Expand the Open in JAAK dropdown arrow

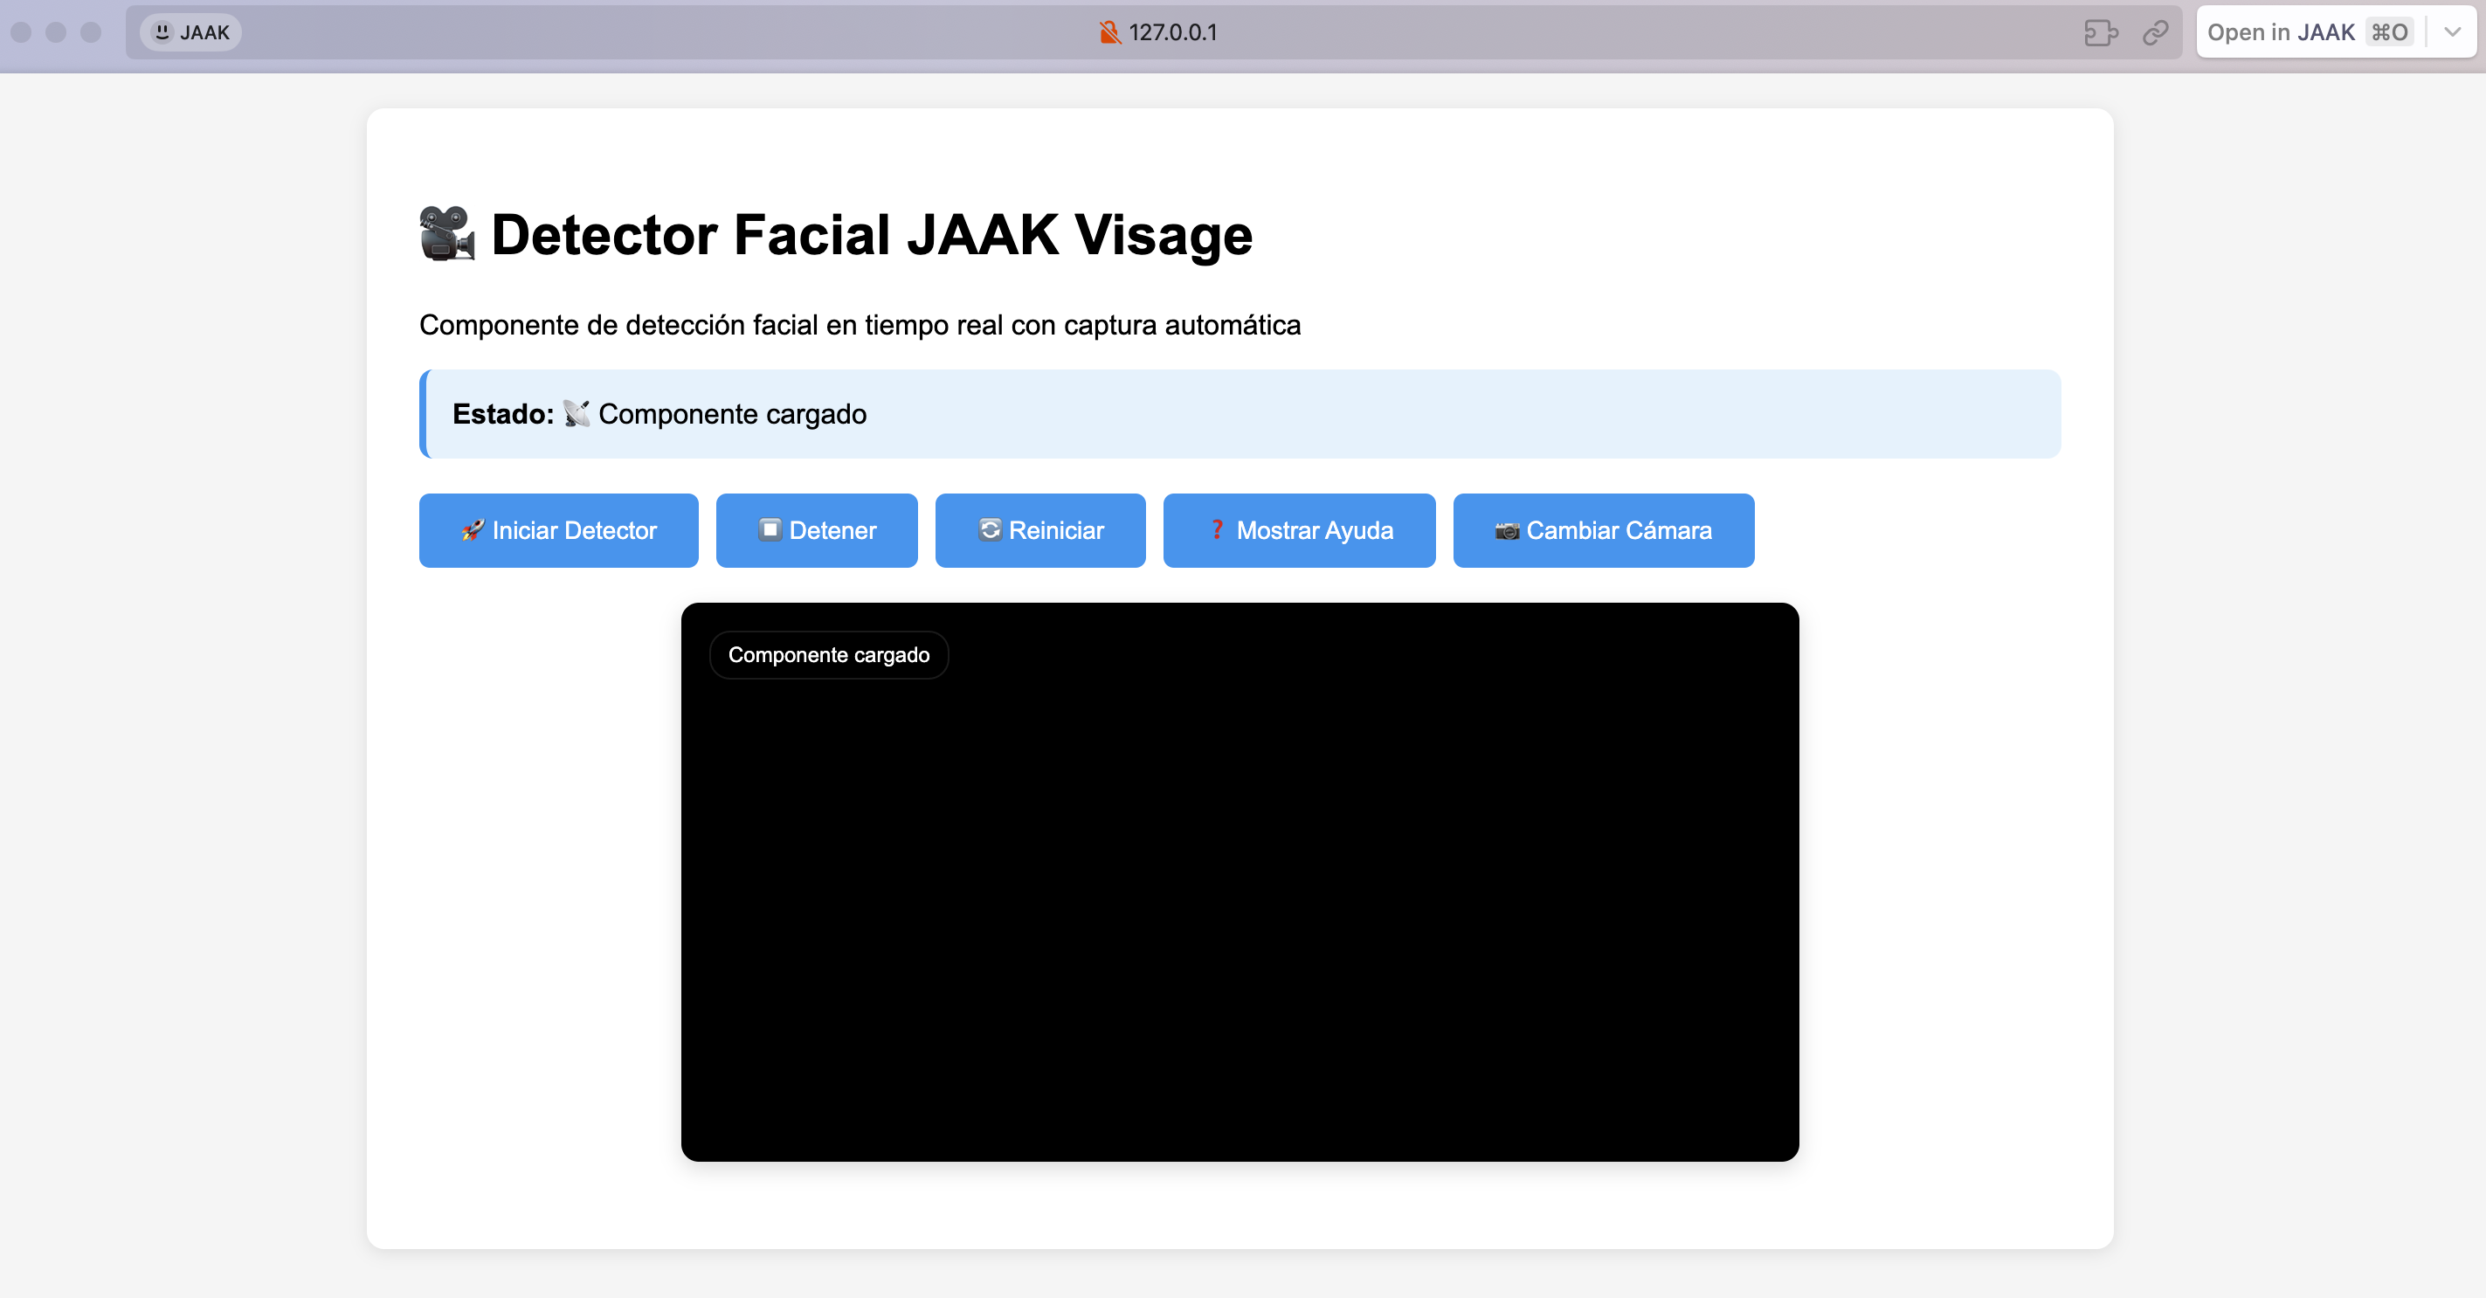tap(2452, 33)
